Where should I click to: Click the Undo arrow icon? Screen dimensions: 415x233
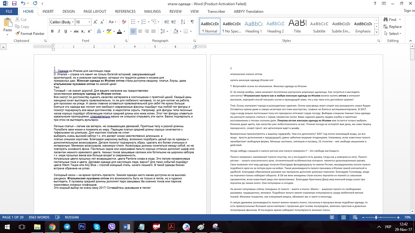23,4
